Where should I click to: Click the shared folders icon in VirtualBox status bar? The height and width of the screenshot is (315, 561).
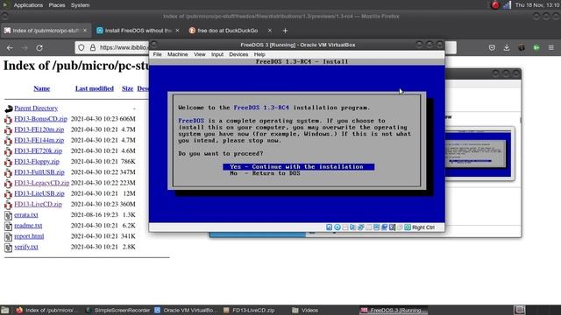coord(368,227)
